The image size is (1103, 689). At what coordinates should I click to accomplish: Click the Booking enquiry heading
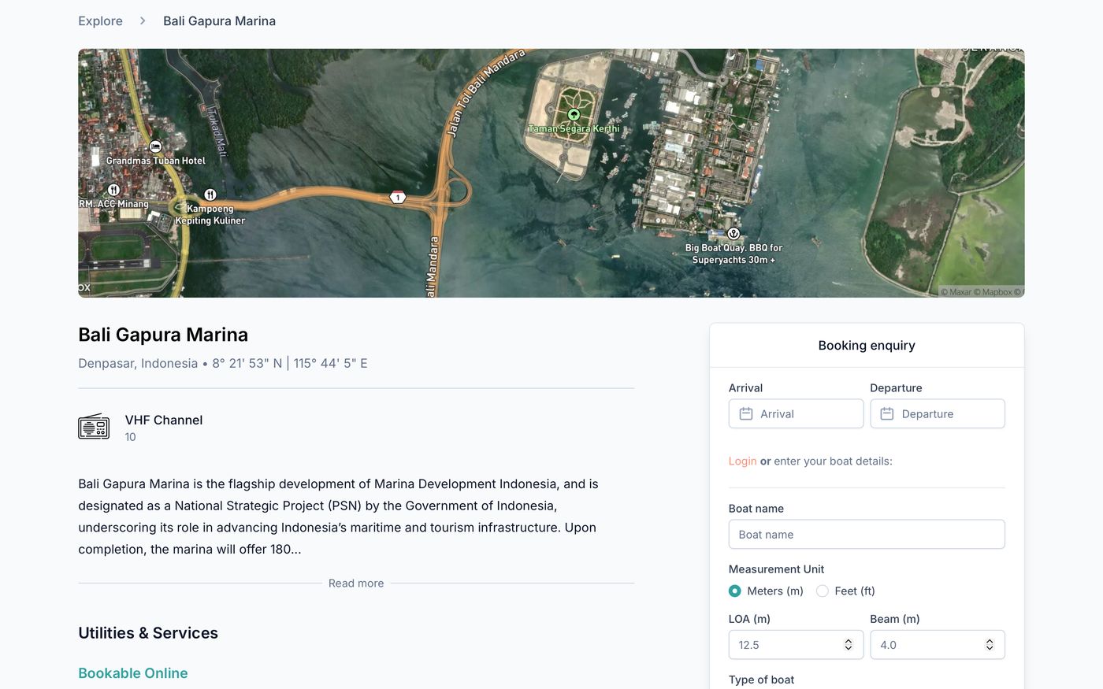[867, 345]
